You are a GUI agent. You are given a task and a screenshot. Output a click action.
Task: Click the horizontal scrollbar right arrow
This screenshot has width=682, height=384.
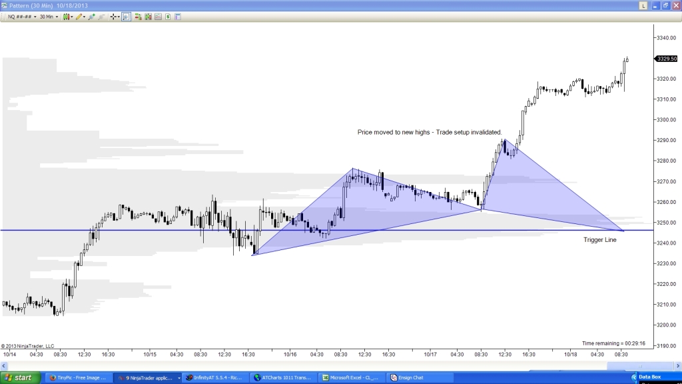coord(678,366)
